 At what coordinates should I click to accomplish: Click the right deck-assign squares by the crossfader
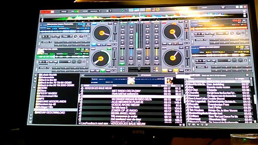coord(156,69)
